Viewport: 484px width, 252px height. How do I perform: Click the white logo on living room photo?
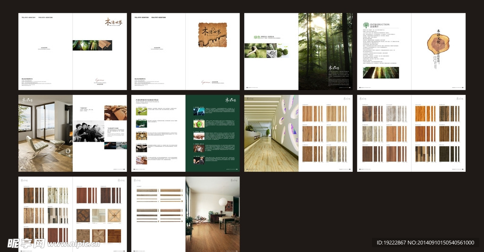point(27,100)
